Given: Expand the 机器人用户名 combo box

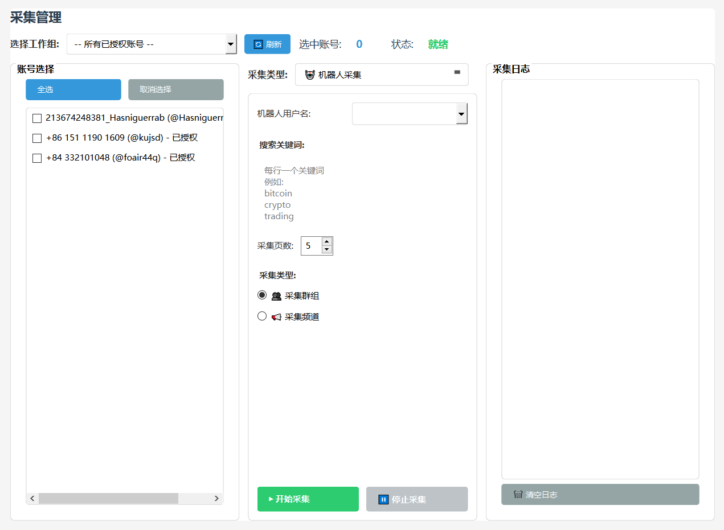Looking at the screenshot, I should [461, 114].
